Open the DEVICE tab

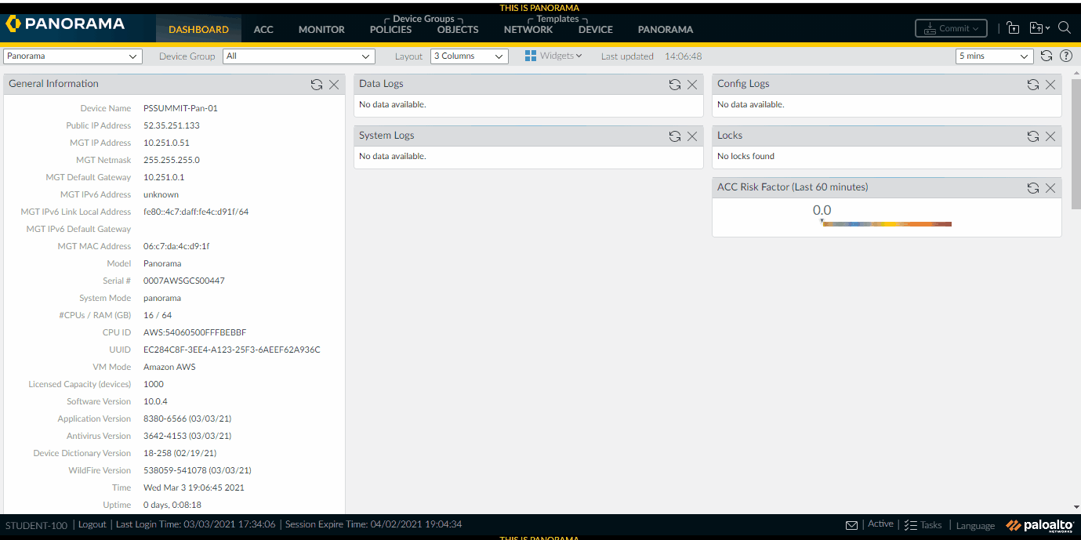coord(596,30)
